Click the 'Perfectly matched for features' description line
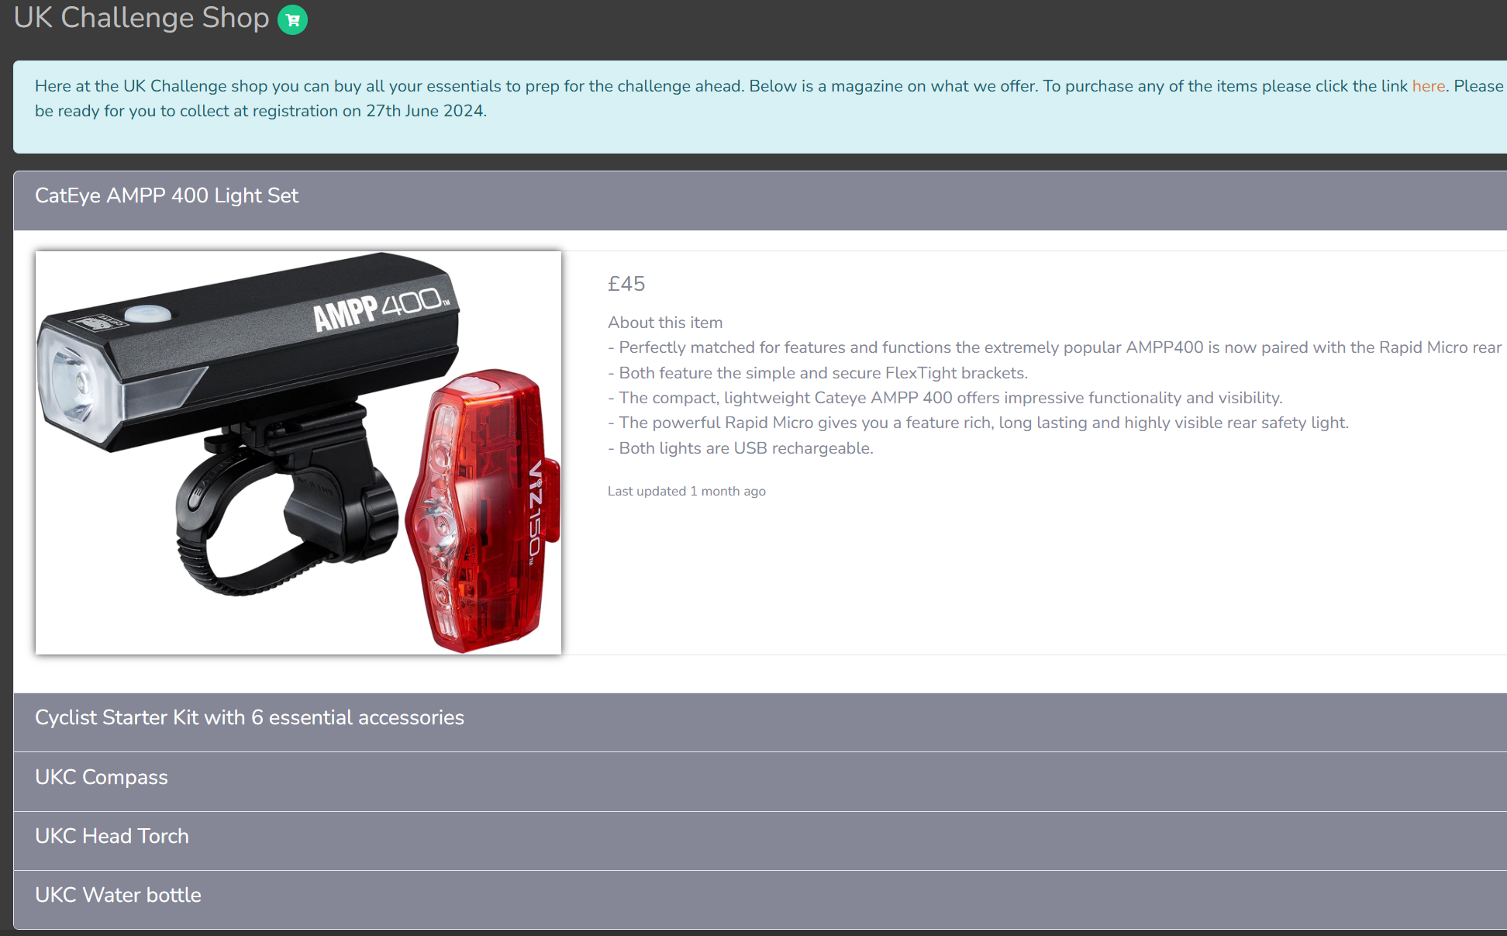Viewport: 1507px width, 936px height. coord(1055,347)
